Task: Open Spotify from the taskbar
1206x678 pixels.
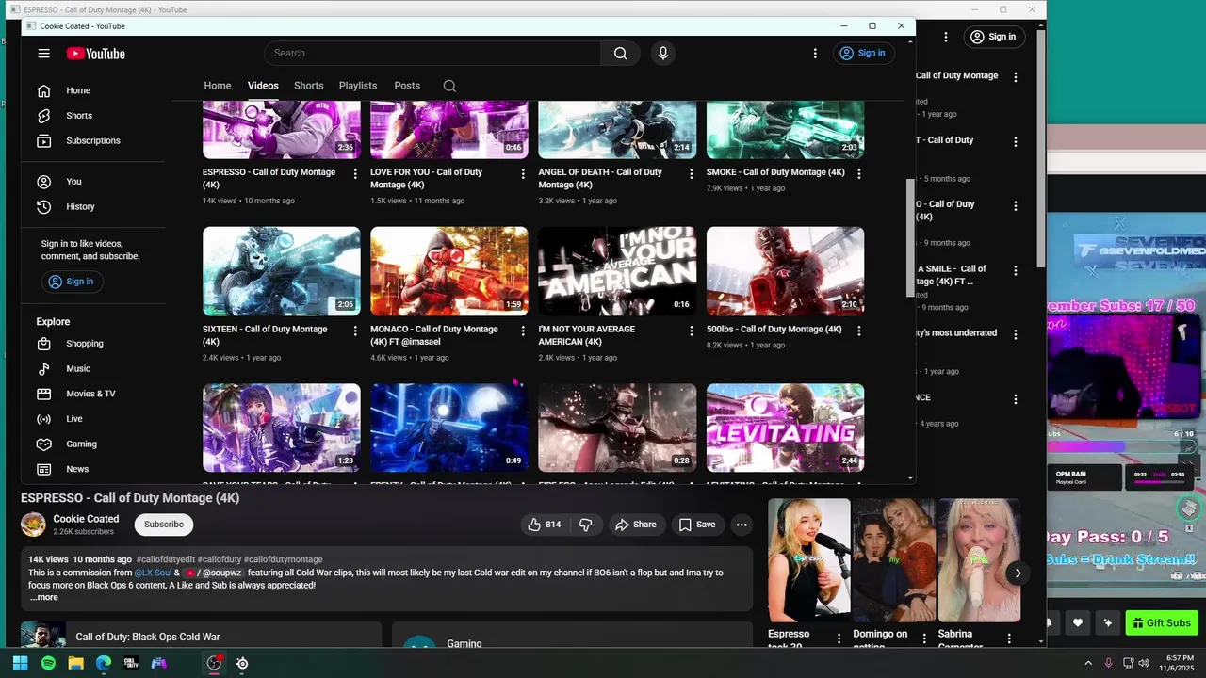Action: (x=48, y=663)
